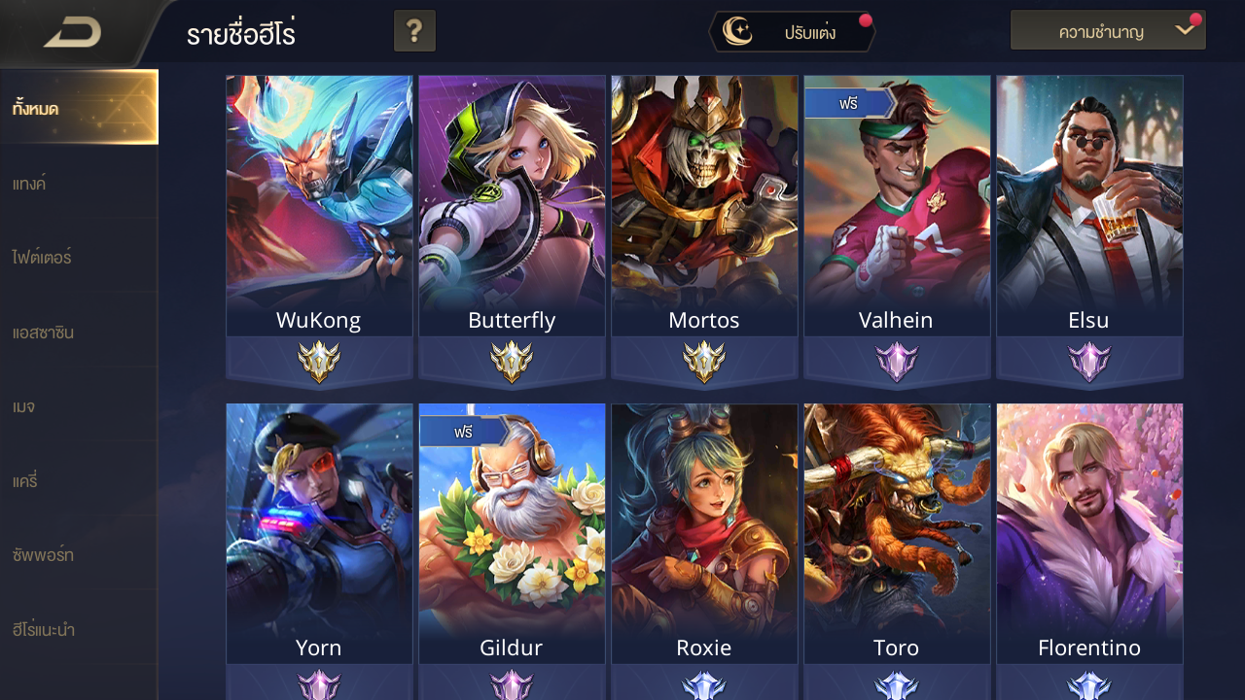Click Butterfly's gold mastery badge
1245x700 pixels.
pos(511,363)
